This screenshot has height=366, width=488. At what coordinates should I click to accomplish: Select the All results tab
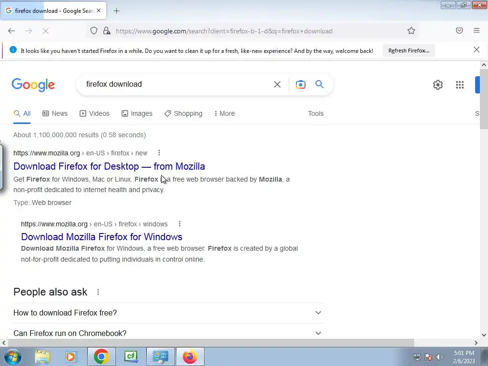[22, 113]
